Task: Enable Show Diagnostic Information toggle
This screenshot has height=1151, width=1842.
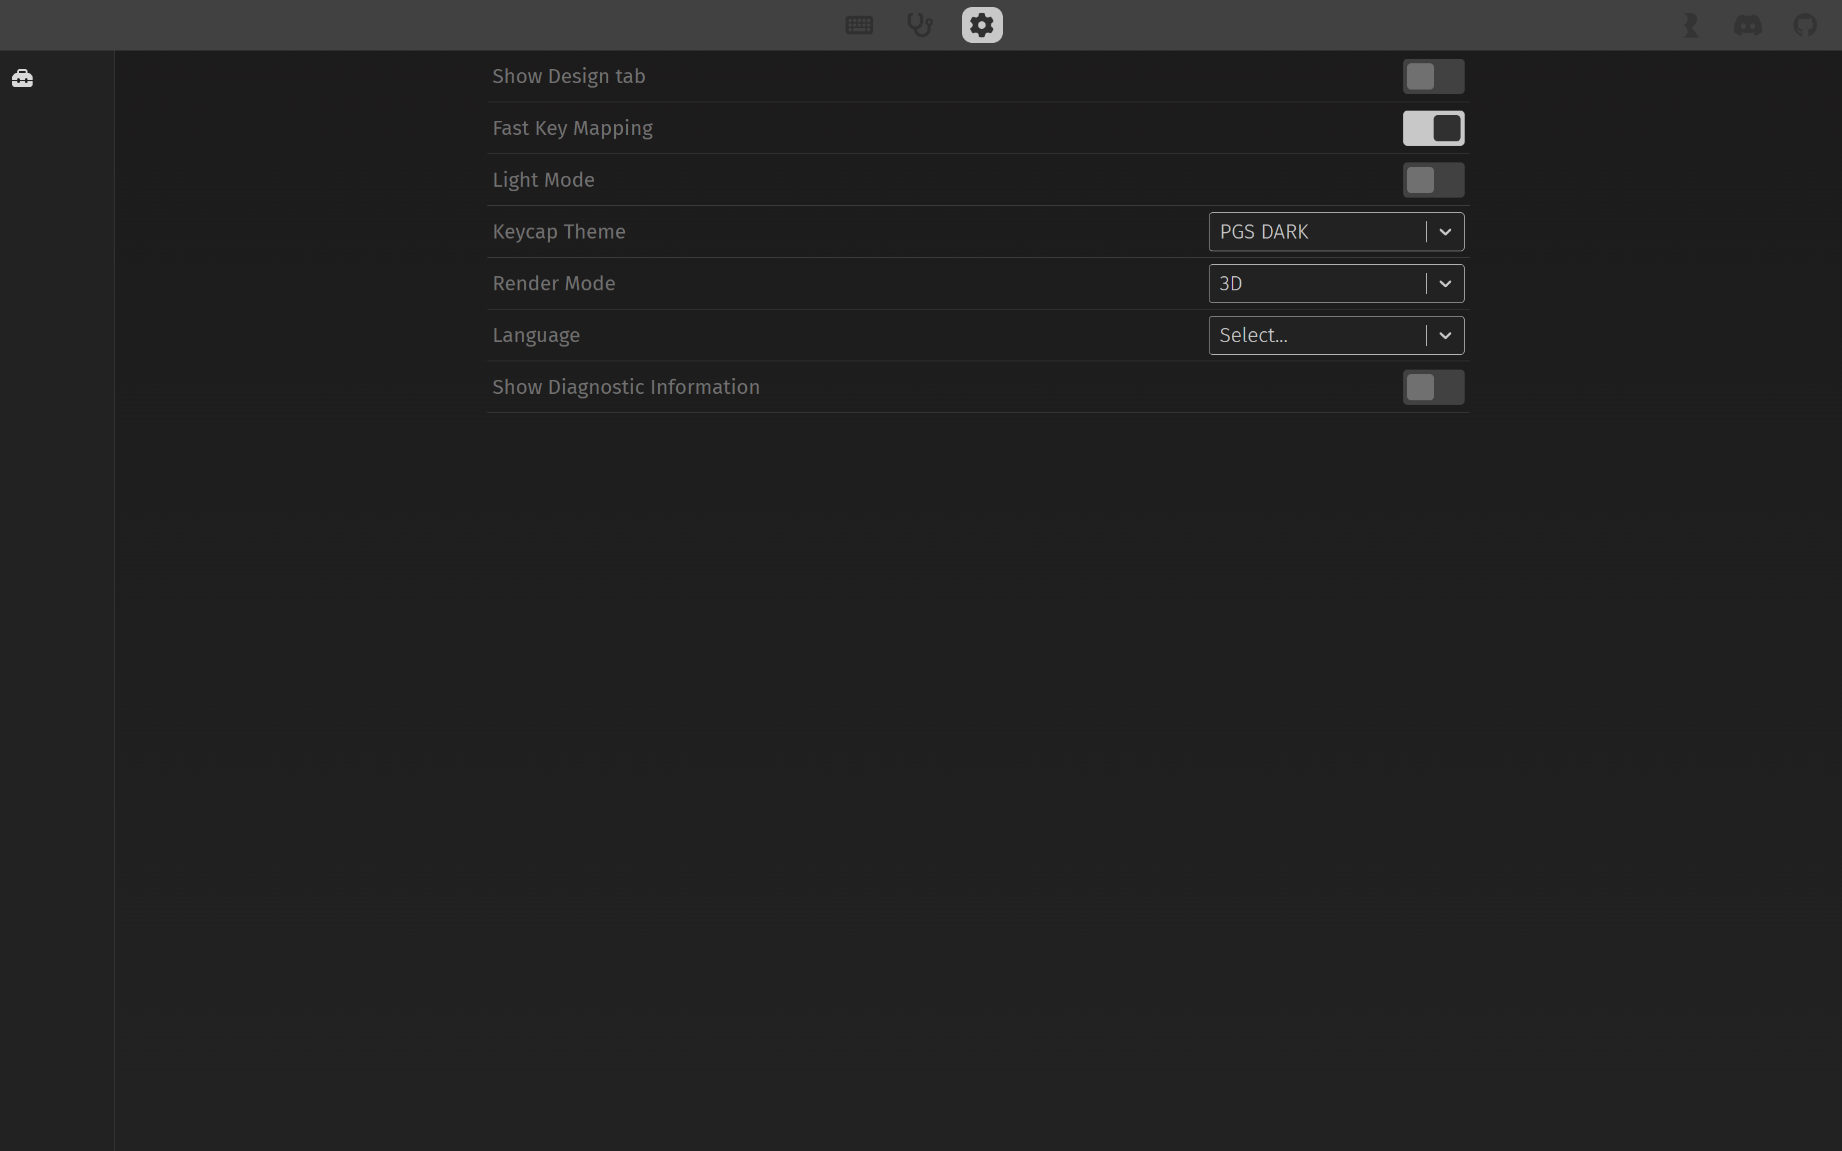Action: coord(1433,387)
